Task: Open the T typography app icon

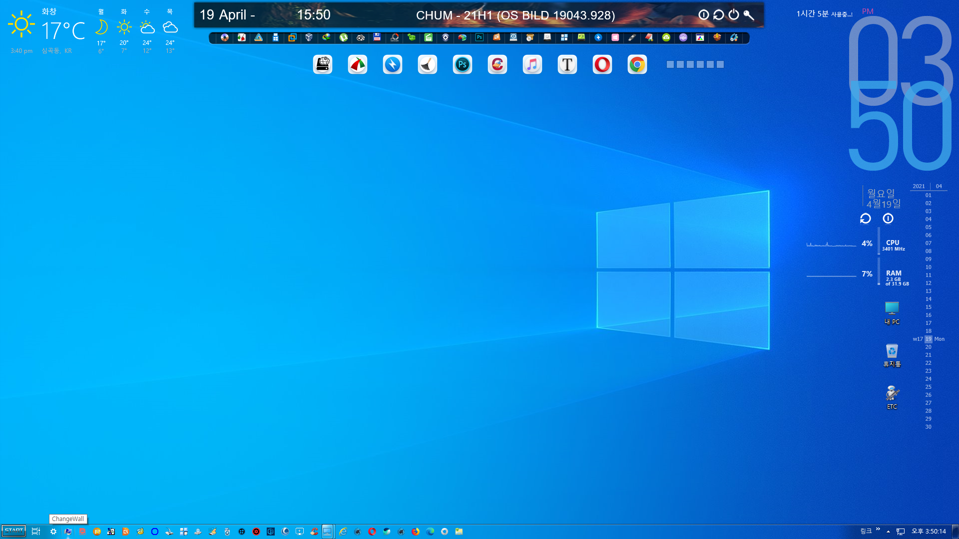Action: pyautogui.click(x=567, y=64)
